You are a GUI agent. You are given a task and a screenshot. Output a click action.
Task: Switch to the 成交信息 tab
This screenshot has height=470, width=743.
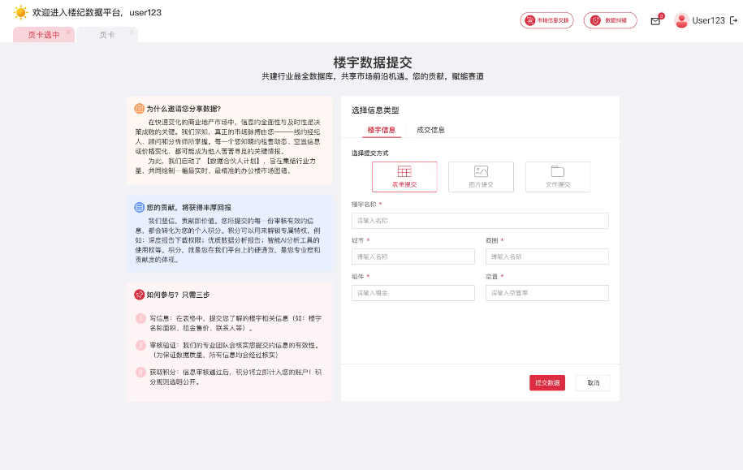433,129
